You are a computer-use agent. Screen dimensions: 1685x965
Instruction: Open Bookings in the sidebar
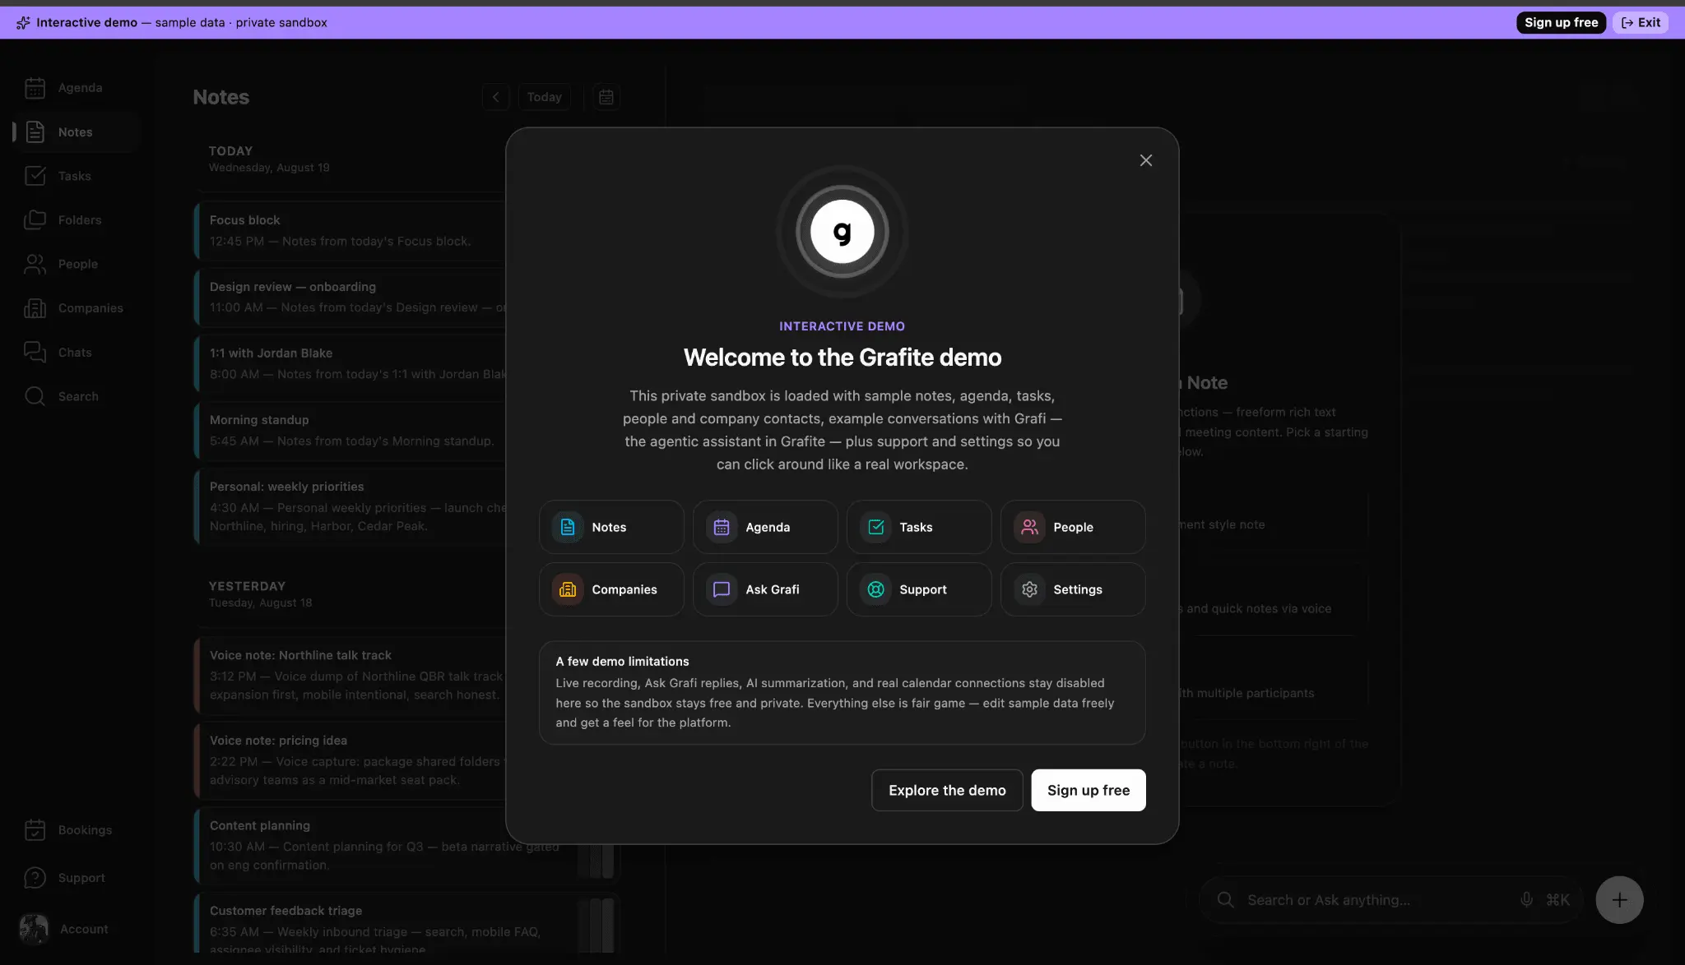[76, 830]
